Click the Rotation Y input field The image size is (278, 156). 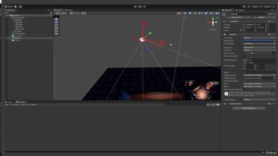click(261, 28)
